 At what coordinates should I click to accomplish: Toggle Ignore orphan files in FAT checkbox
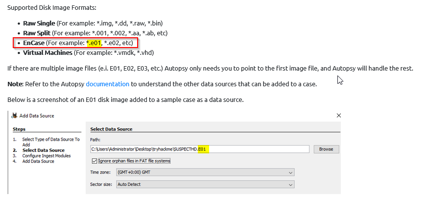[x=95, y=161]
